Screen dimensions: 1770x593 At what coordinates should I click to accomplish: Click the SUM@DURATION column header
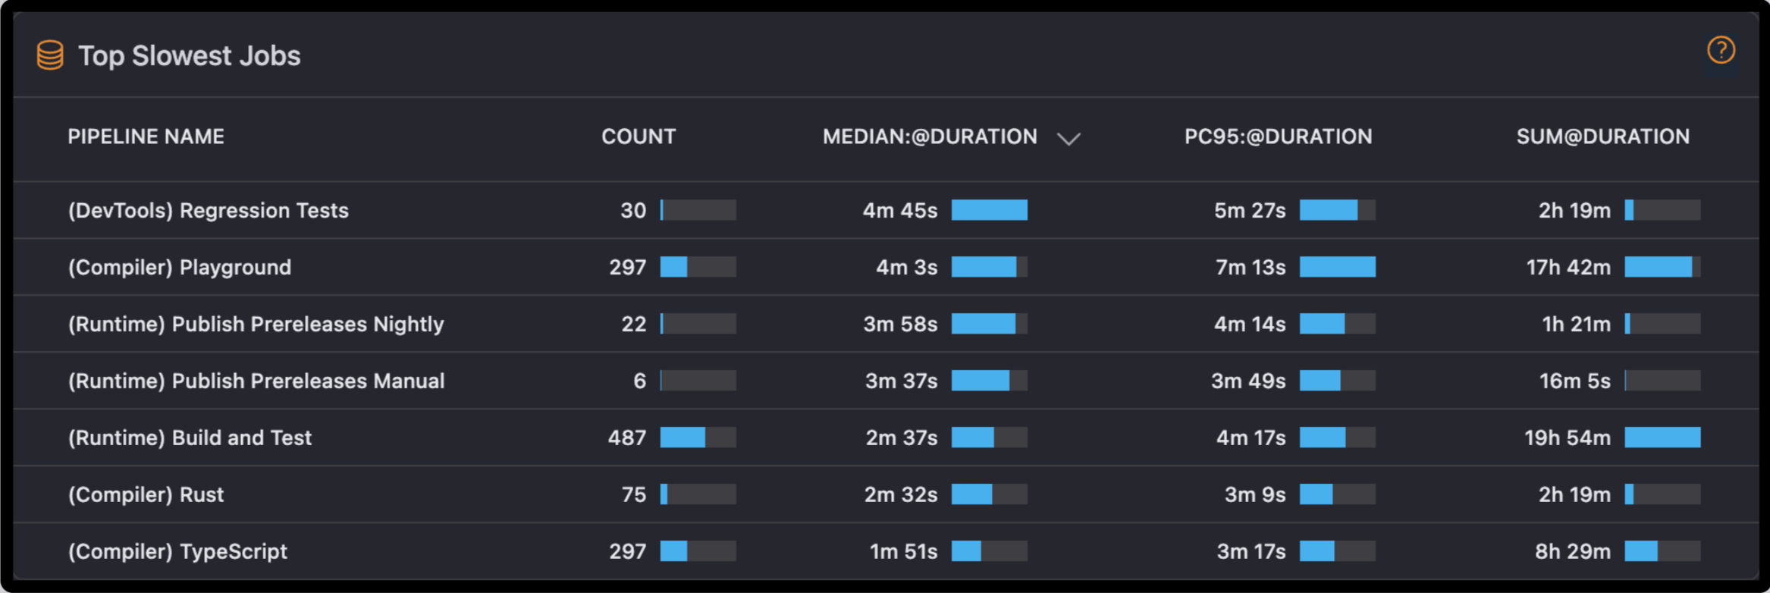click(x=1602, y=136)
